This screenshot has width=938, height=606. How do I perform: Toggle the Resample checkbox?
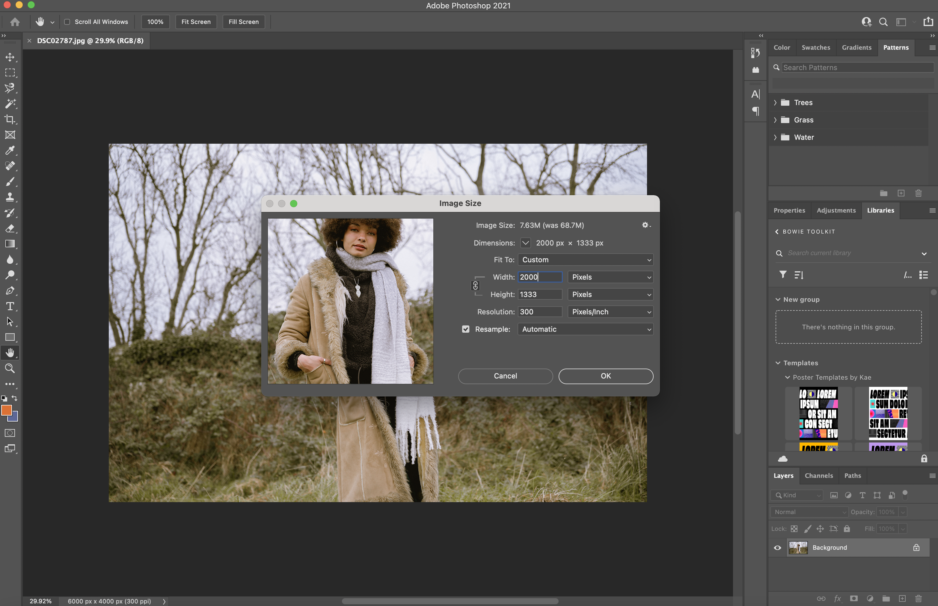465,329
